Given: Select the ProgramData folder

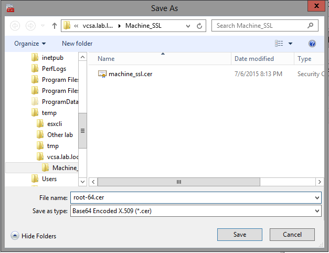Looking at the screenshot, I should point(60,102).
